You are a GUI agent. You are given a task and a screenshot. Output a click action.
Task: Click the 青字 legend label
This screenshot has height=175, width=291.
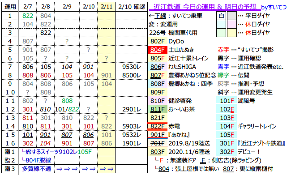[223, 67]
